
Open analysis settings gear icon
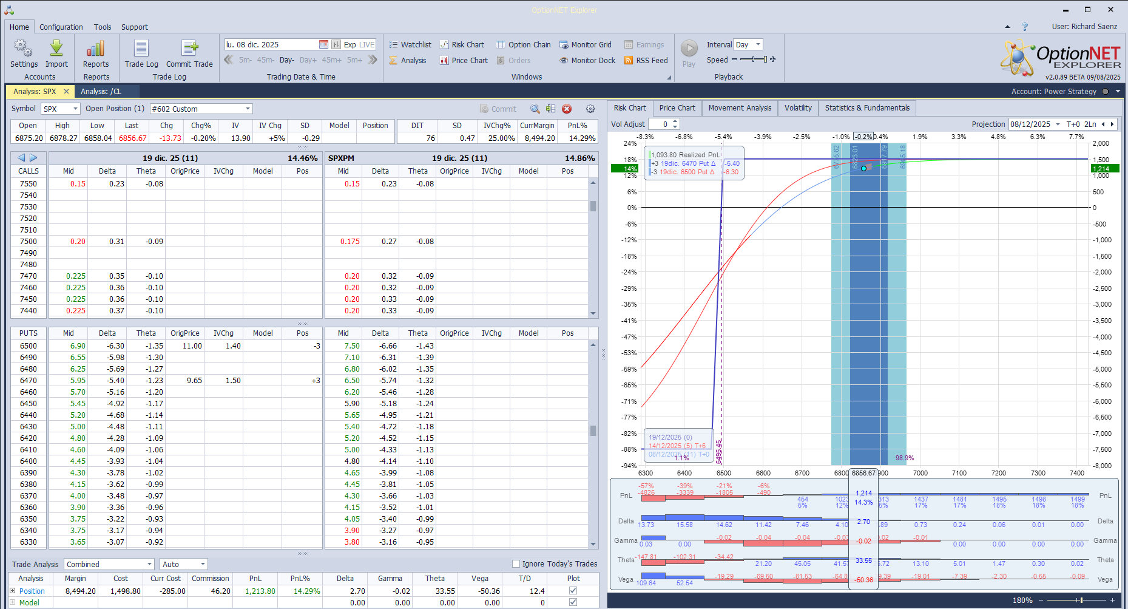pos(590,109)
